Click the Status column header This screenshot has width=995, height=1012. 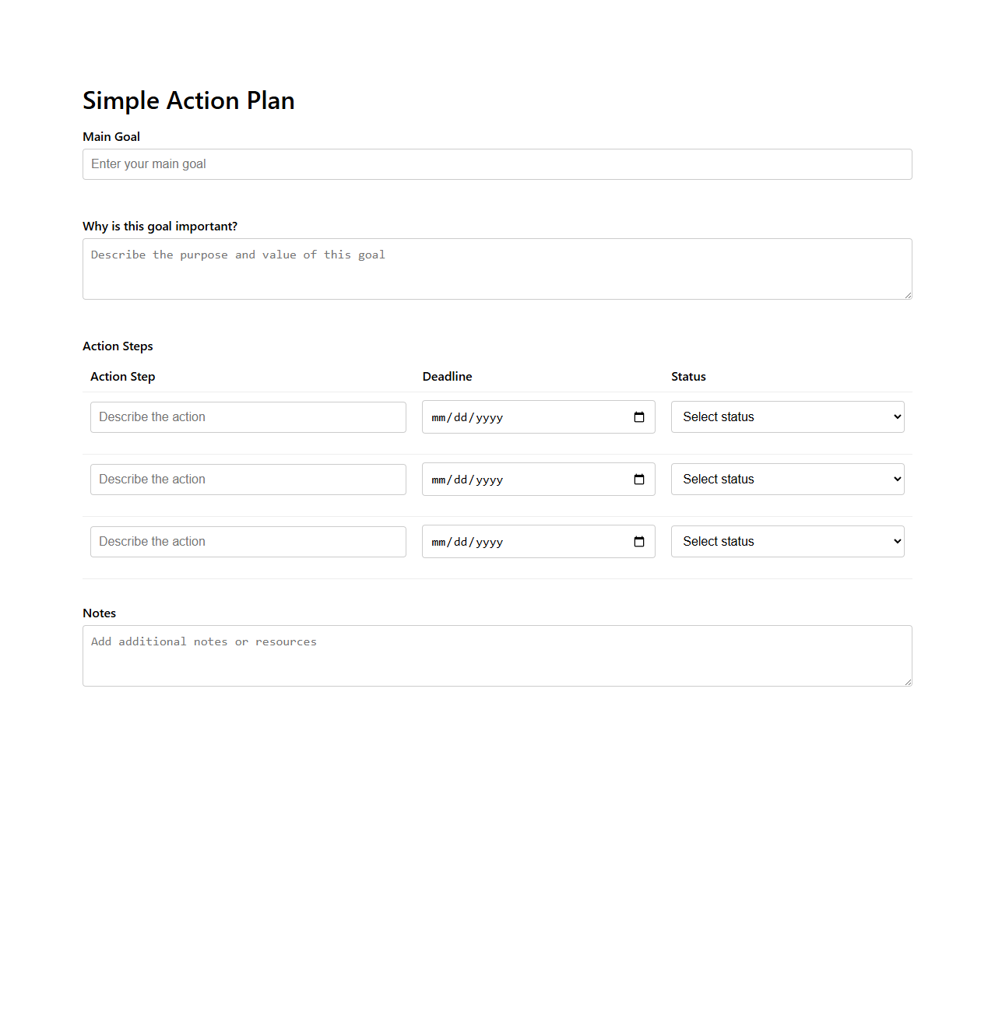pyautogui.click(x=688, y=376)
